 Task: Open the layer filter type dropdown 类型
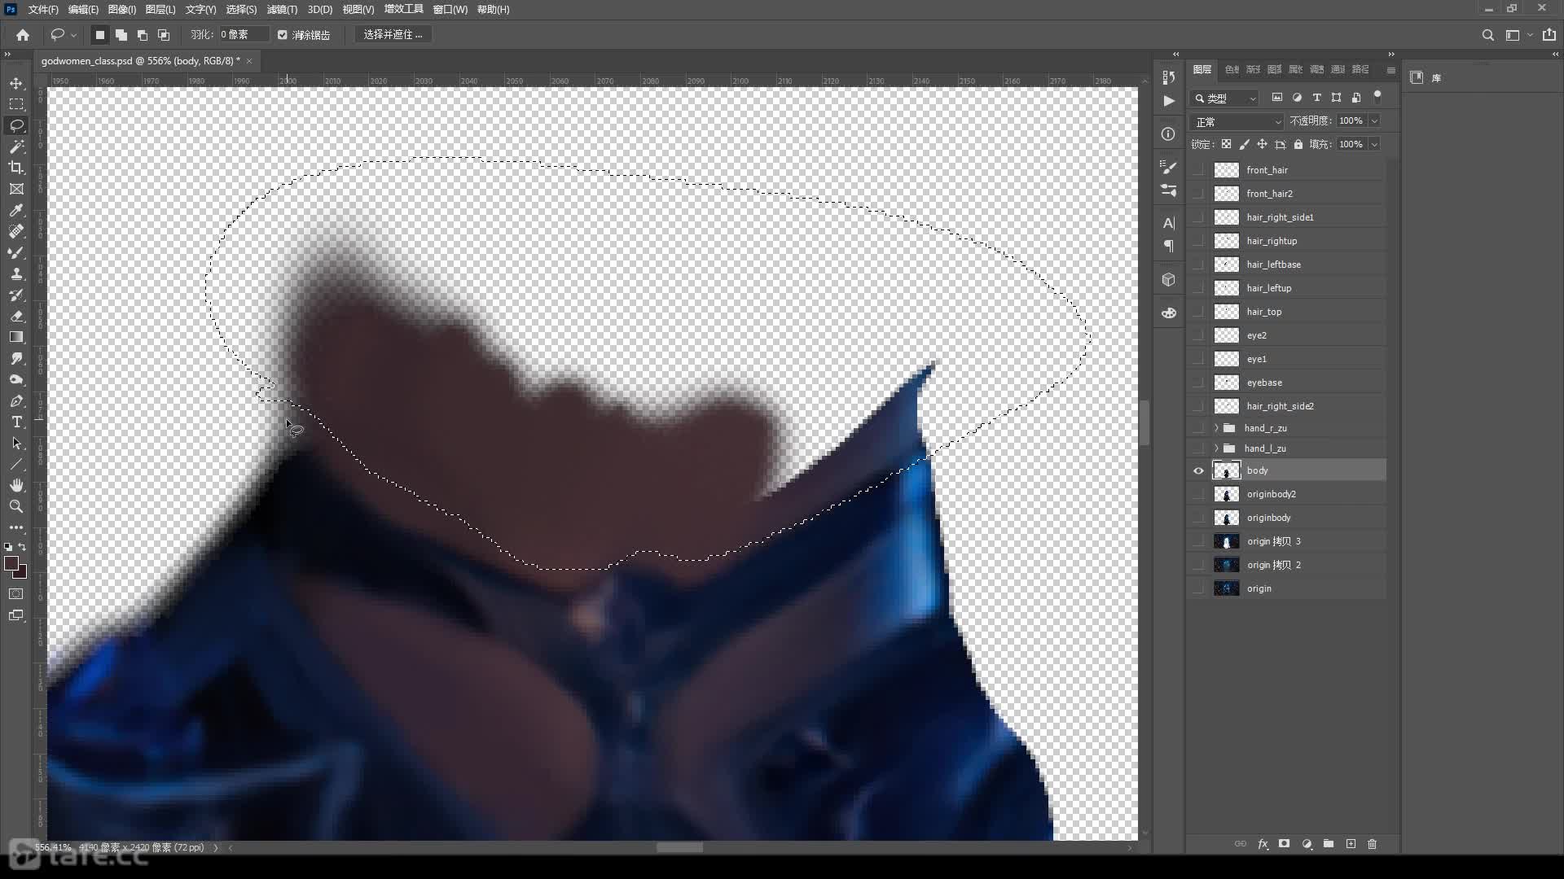pos(1224,98)
